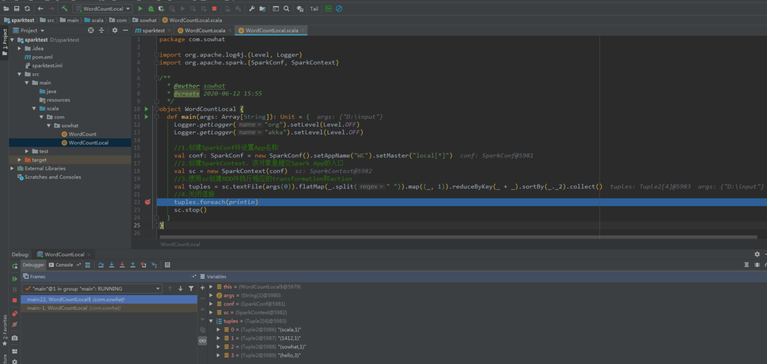Click Resume Program in debug sidebar

tap(15, 279)
